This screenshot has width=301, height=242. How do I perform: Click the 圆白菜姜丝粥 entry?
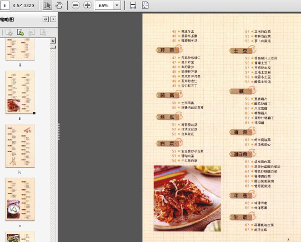tap(264, 181)
